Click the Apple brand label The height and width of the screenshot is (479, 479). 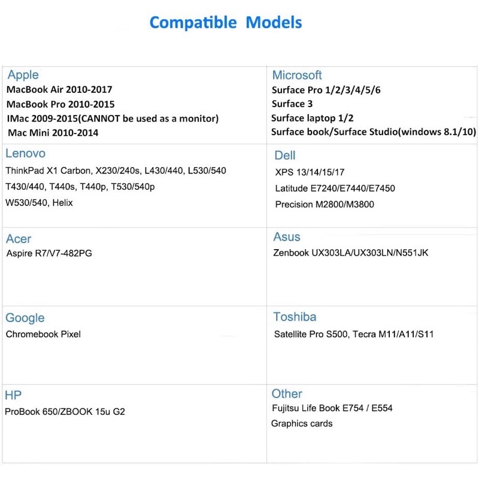(23, 75)
